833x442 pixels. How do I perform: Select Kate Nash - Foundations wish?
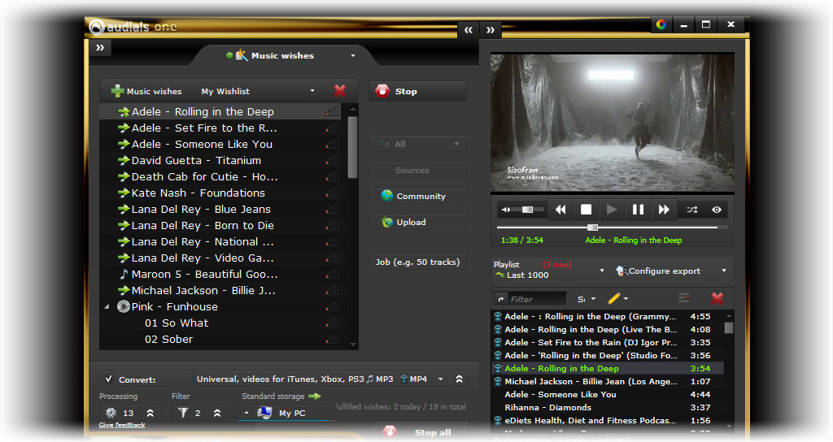click(220, 193)
